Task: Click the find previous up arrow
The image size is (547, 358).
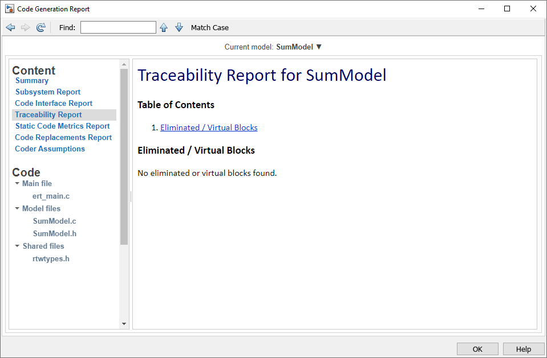Action: (164, 27)
